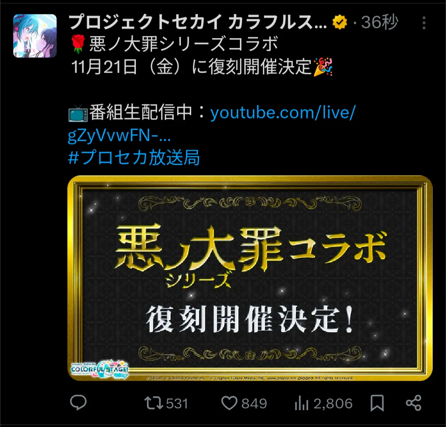
Task: Open the 悪ノ大罪コラボ announcement image
Action: [x=250, y=278]
